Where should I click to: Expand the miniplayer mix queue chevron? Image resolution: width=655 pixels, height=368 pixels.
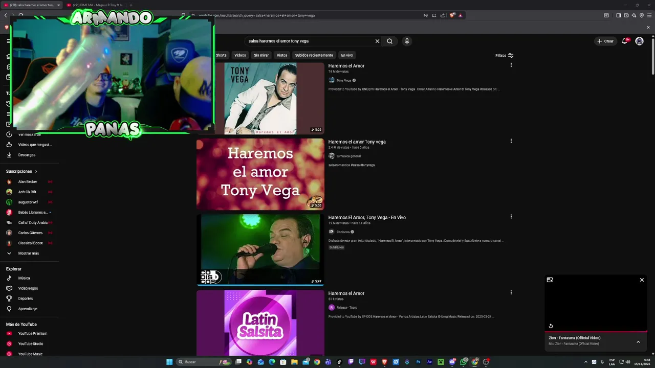click(638, 342)
